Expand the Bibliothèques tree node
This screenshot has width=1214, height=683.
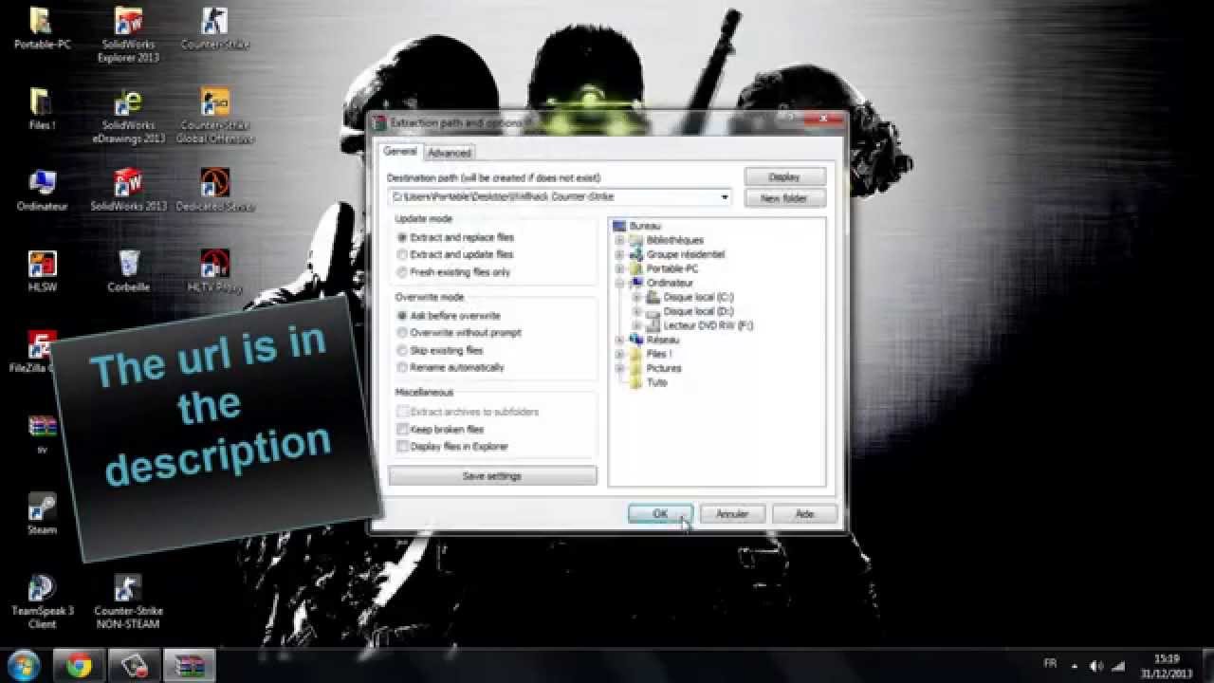tap(619, 240)
